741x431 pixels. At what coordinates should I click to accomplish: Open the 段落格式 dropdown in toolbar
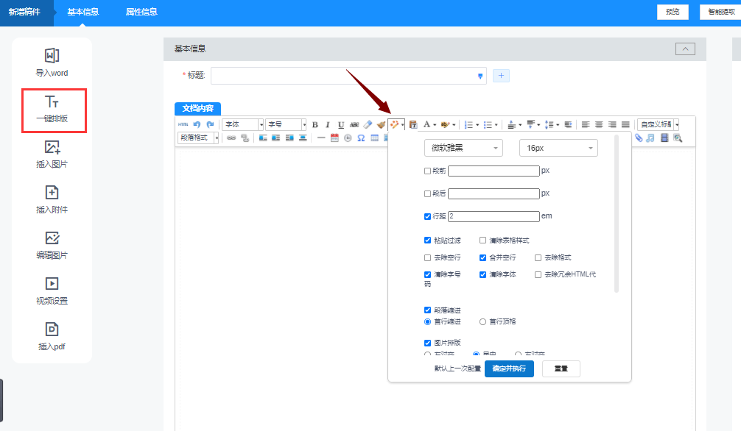click(x=198, y=138)
